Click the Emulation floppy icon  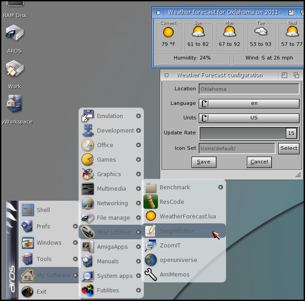[x=88, y=116]
